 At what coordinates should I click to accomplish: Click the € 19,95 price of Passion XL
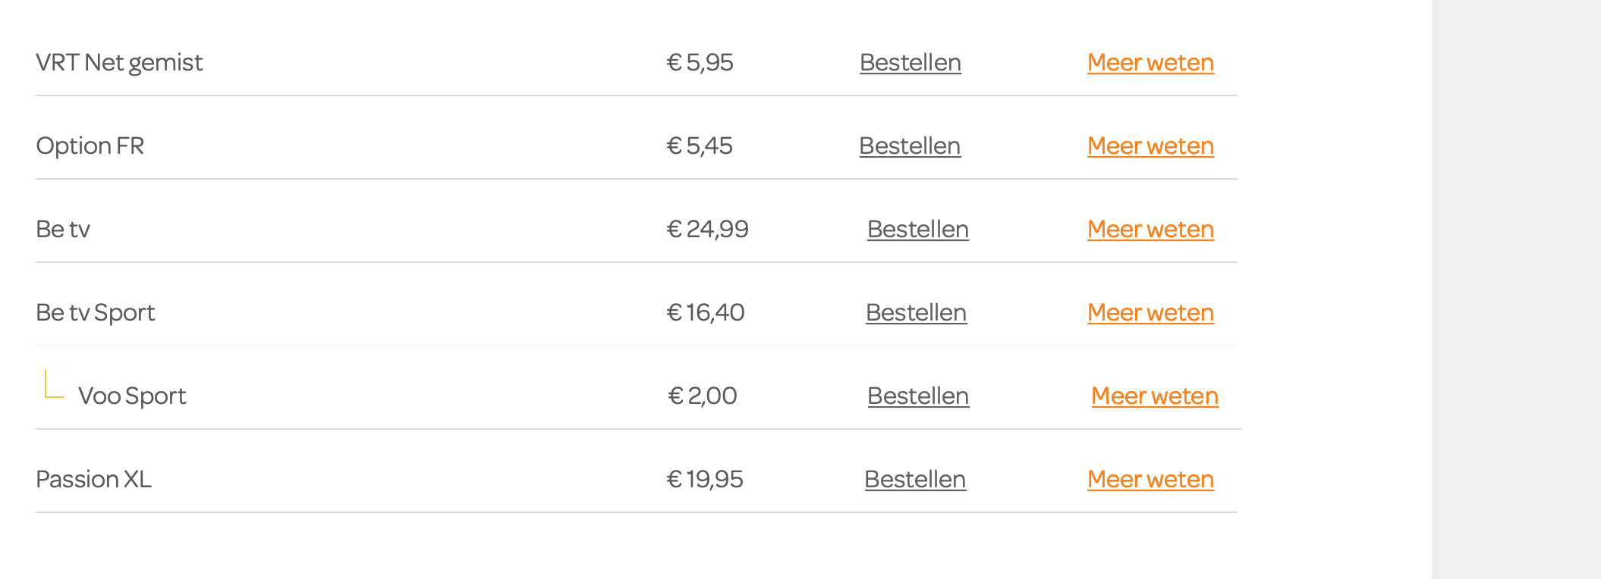pyautogui.click(x=704, y=480)
